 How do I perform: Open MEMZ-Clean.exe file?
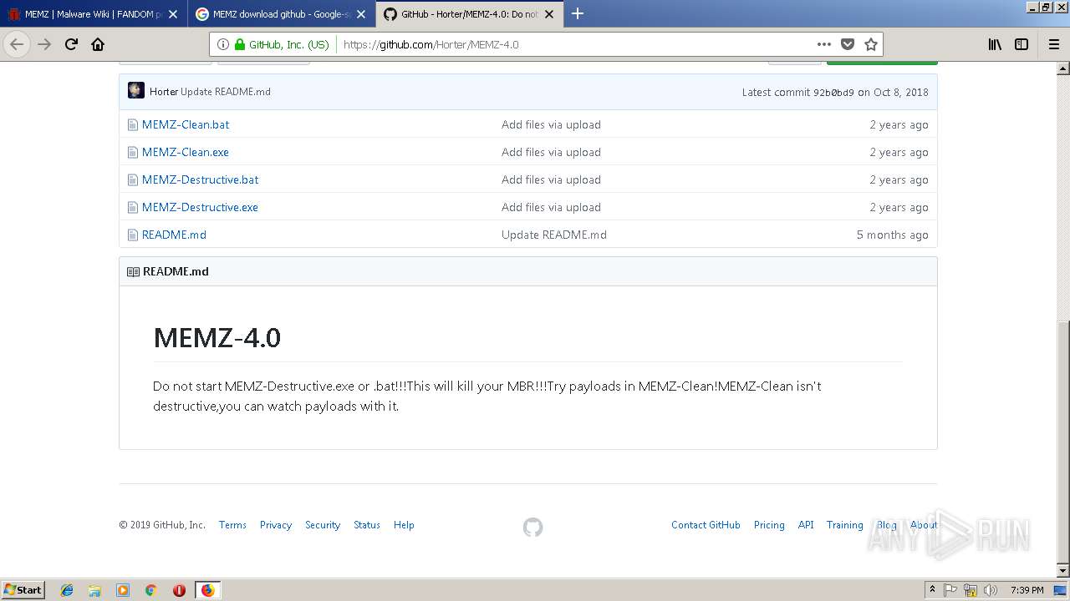(x=186, y=152)
